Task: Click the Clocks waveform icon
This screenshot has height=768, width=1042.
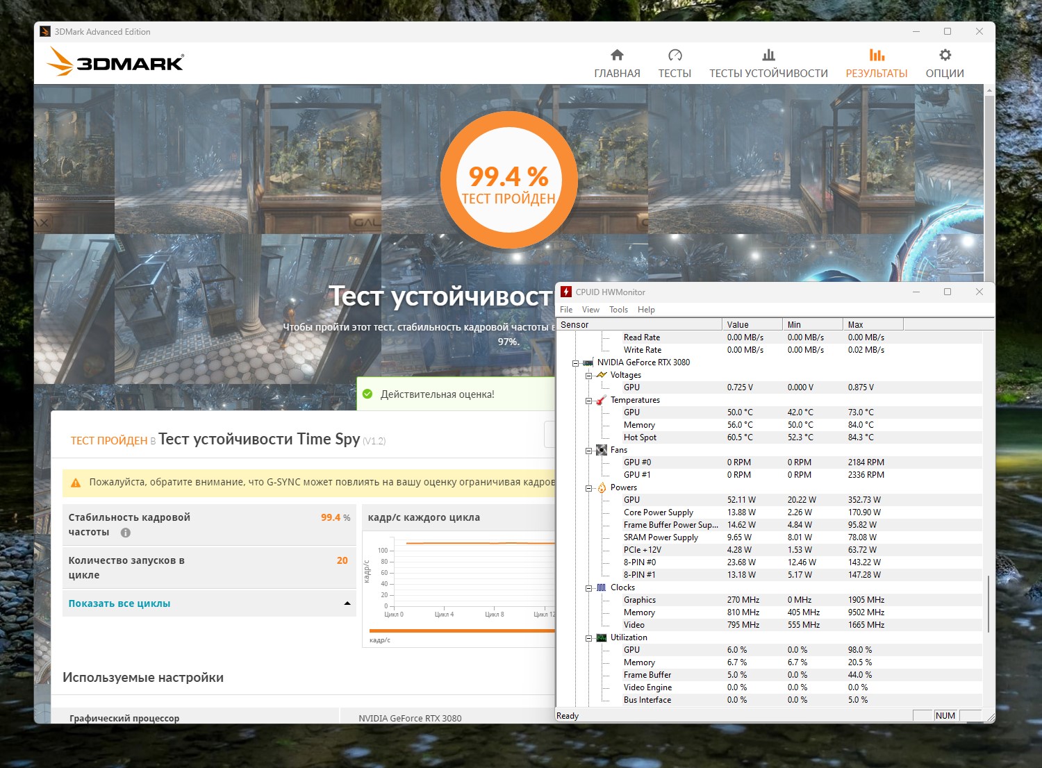Action: (602, 587)
